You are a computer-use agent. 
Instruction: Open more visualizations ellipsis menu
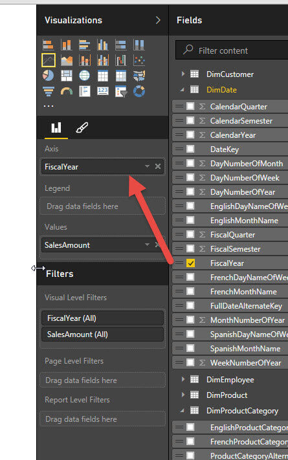(49, 106)
